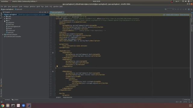The width and height of the screenshot is (193, 108).
Task: Click the locate/scroll-from-source icon in Project panel
Action: point(40,12)
